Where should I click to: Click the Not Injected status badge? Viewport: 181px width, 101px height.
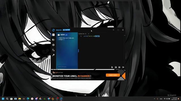click(x=66, y=30)
